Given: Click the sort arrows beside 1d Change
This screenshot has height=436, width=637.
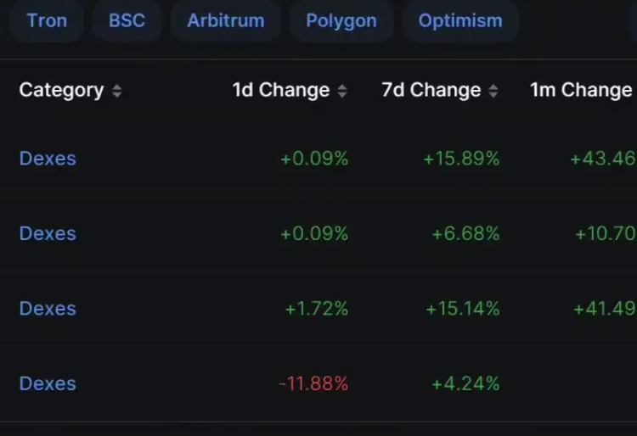Looking at the screenshot, I should [342, 91].
